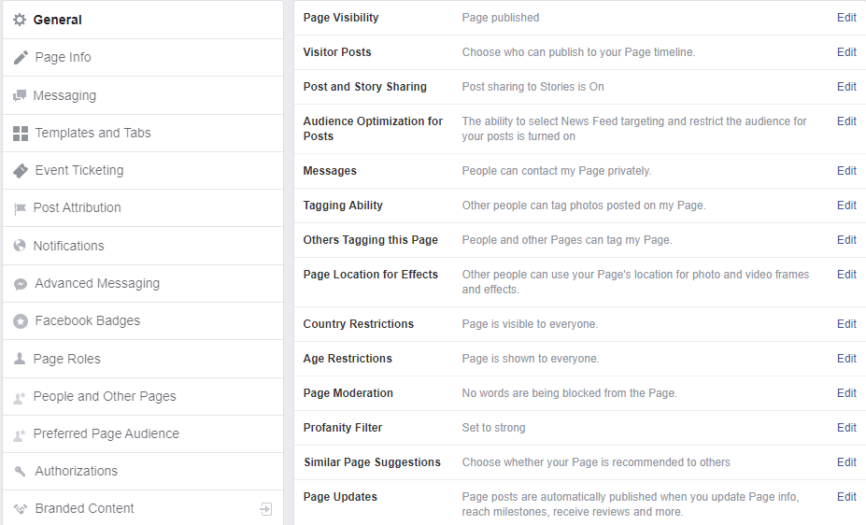866x525 pixels.
Task: Edit the Profanity Filter setting
Action: coord(846,428)
